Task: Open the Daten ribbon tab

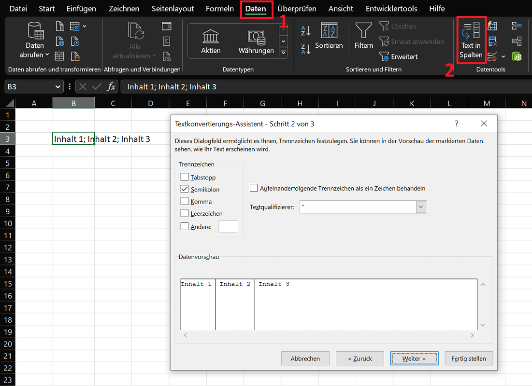Action: tap(256, 9)
